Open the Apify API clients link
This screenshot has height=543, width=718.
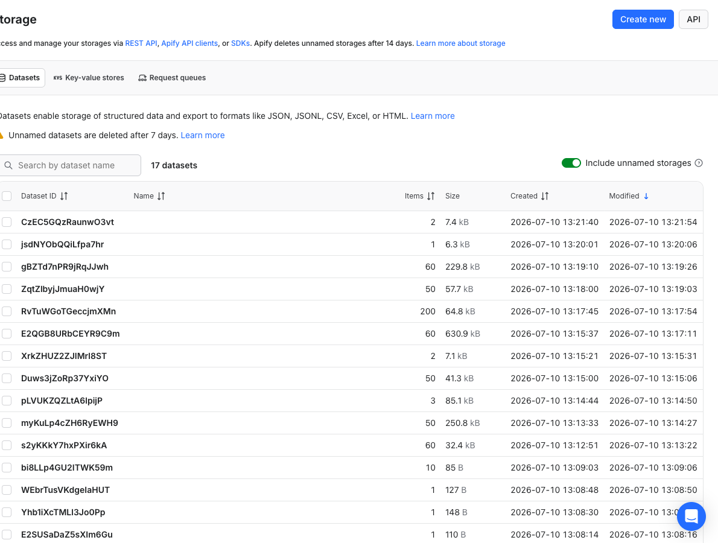[x=189, y=43]
